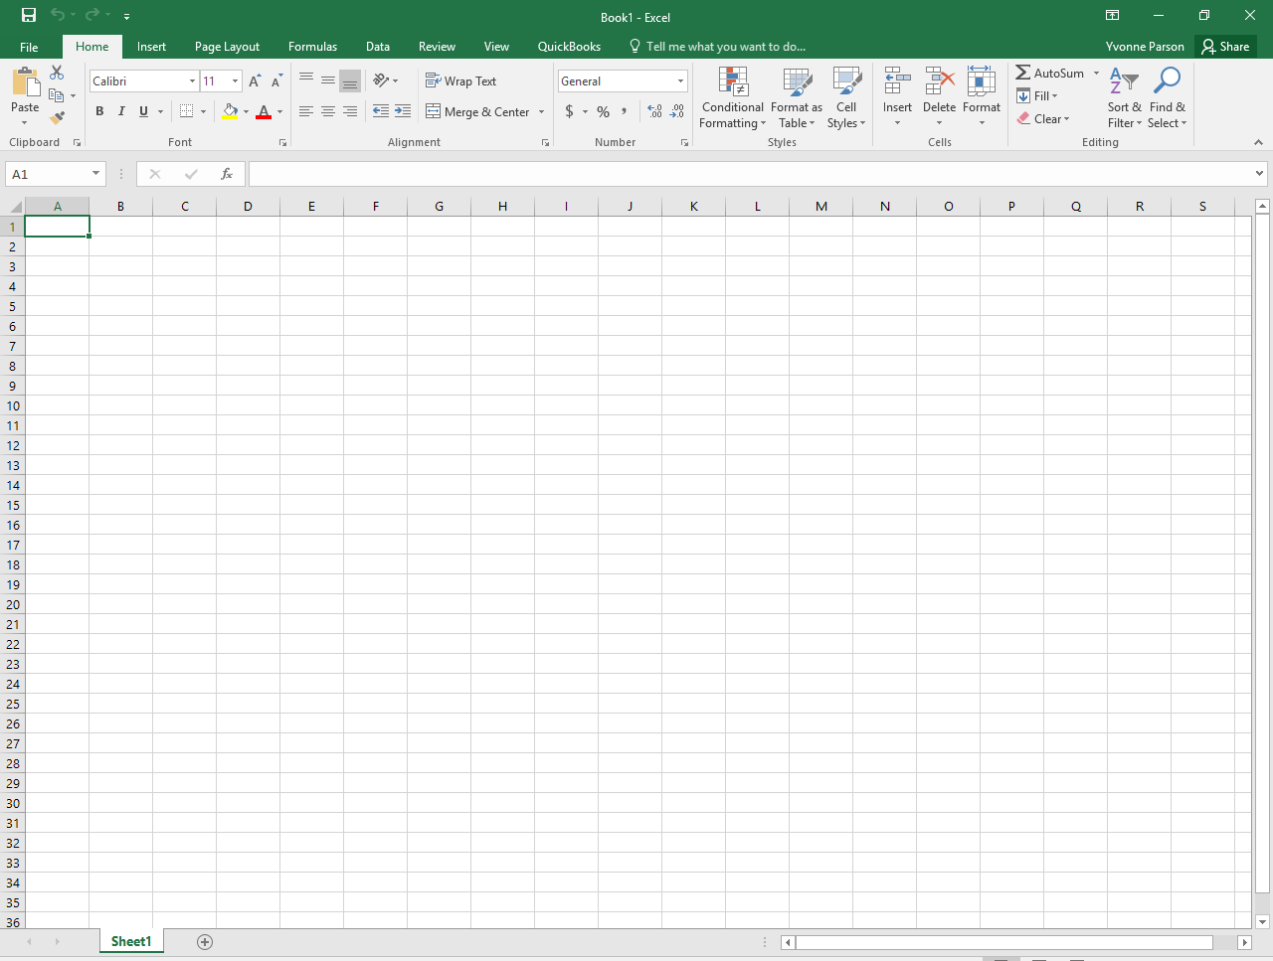Click Decrease Decimal icon
Image resolution: width=1273 pixels, height=961 pixels.
pyautogui.click(x=677, y=111)
